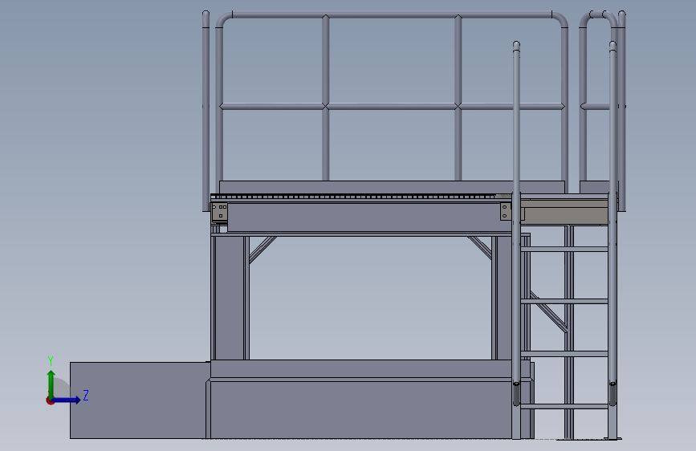Select the right diagonal knee brace under beam
This screenshot has height=451, width=696.
coord(480,247)
